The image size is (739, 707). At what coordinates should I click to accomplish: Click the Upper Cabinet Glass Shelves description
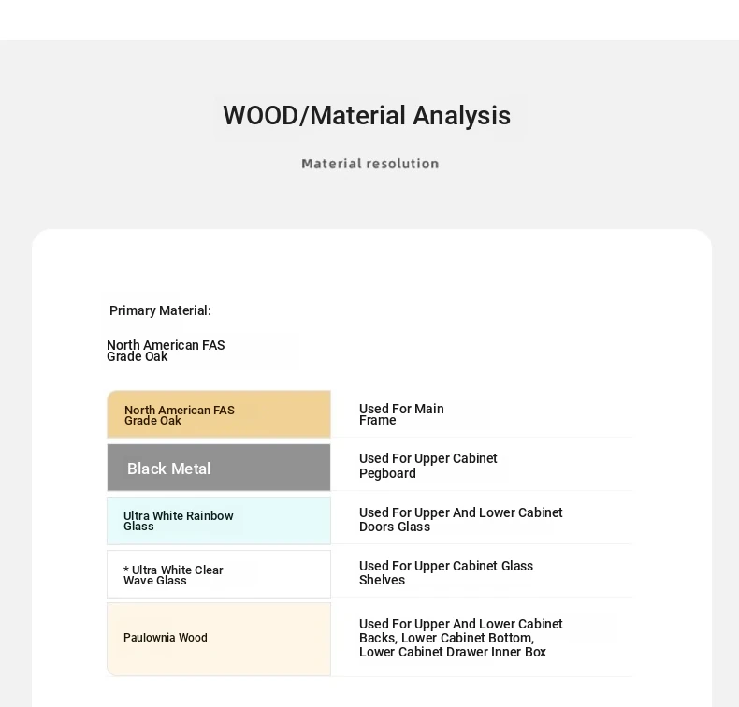click(x=445, y=572)
